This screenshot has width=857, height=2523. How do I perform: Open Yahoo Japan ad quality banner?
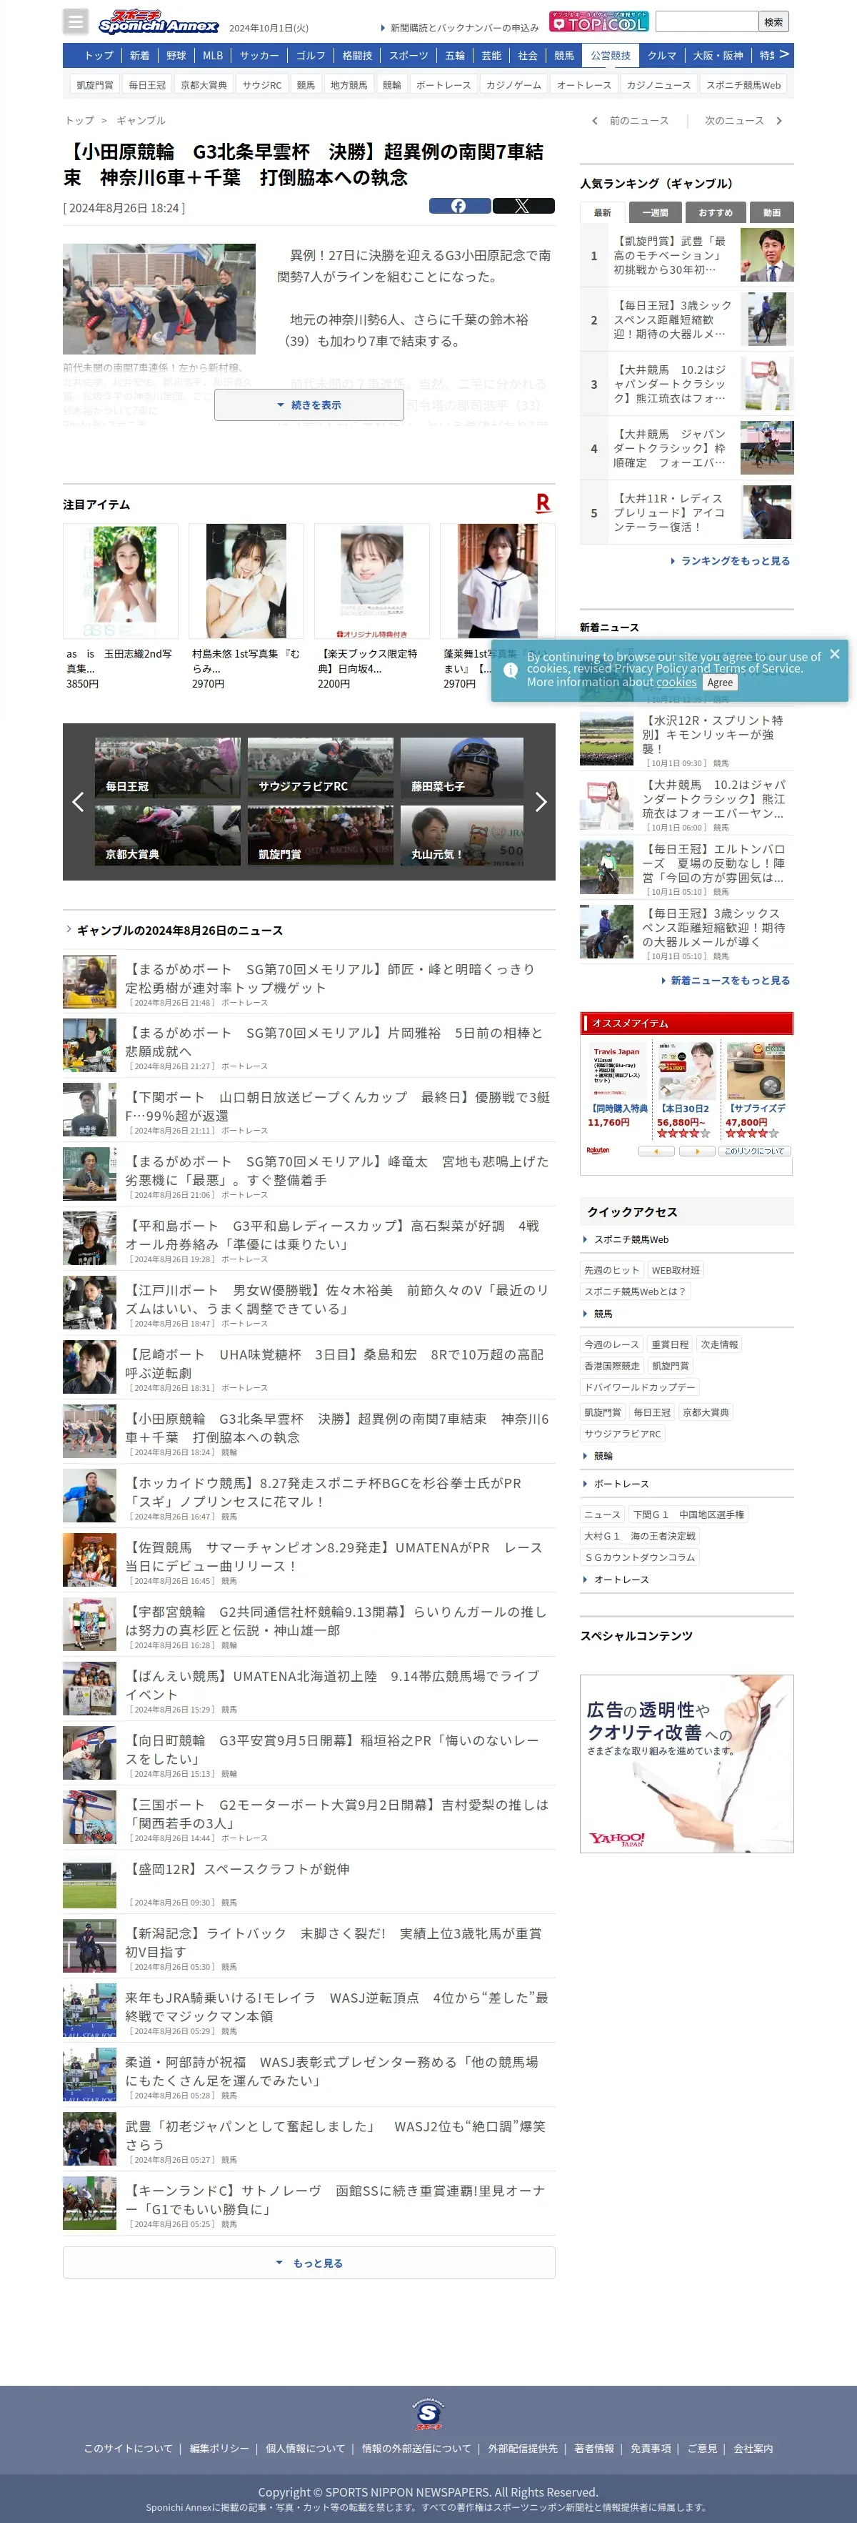click(x=687, y=1763)
